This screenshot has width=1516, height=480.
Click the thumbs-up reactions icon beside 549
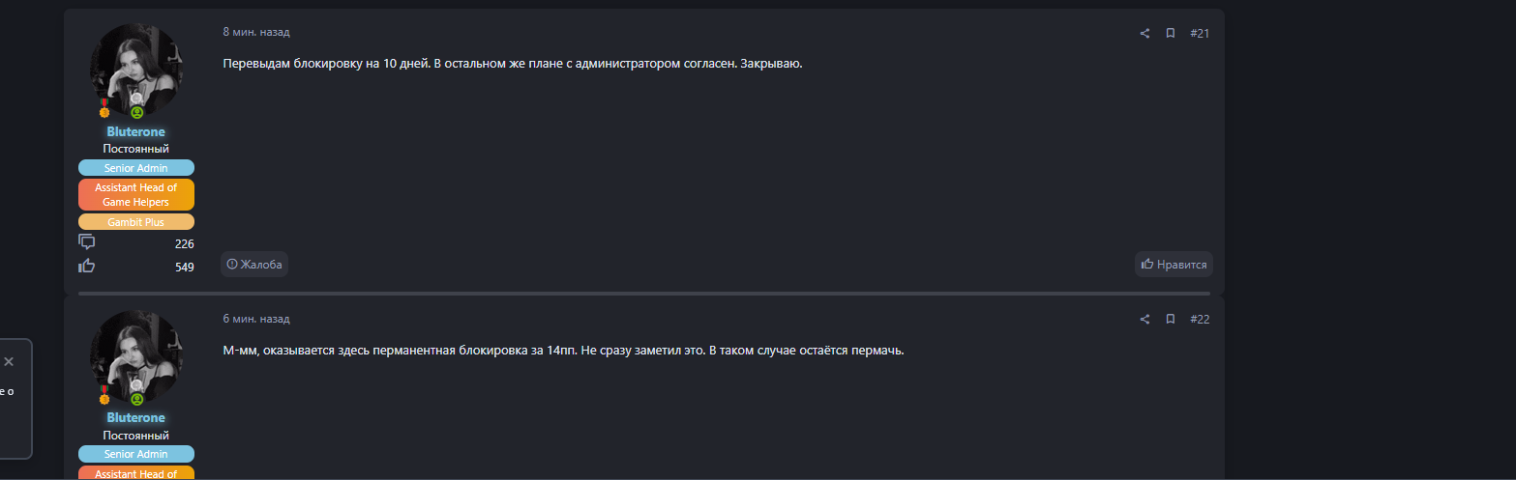point(87,266)
